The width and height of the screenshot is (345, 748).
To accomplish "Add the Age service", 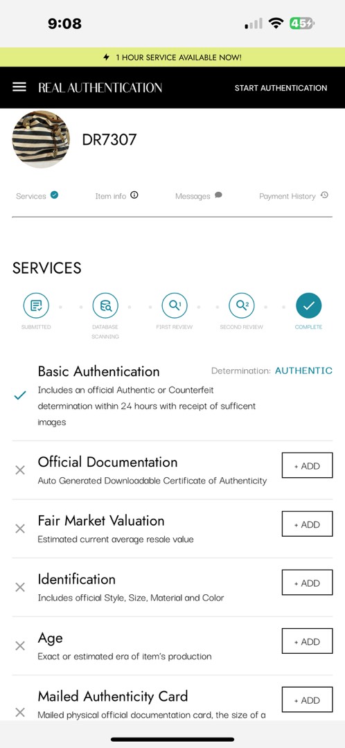I will [308, 641].
